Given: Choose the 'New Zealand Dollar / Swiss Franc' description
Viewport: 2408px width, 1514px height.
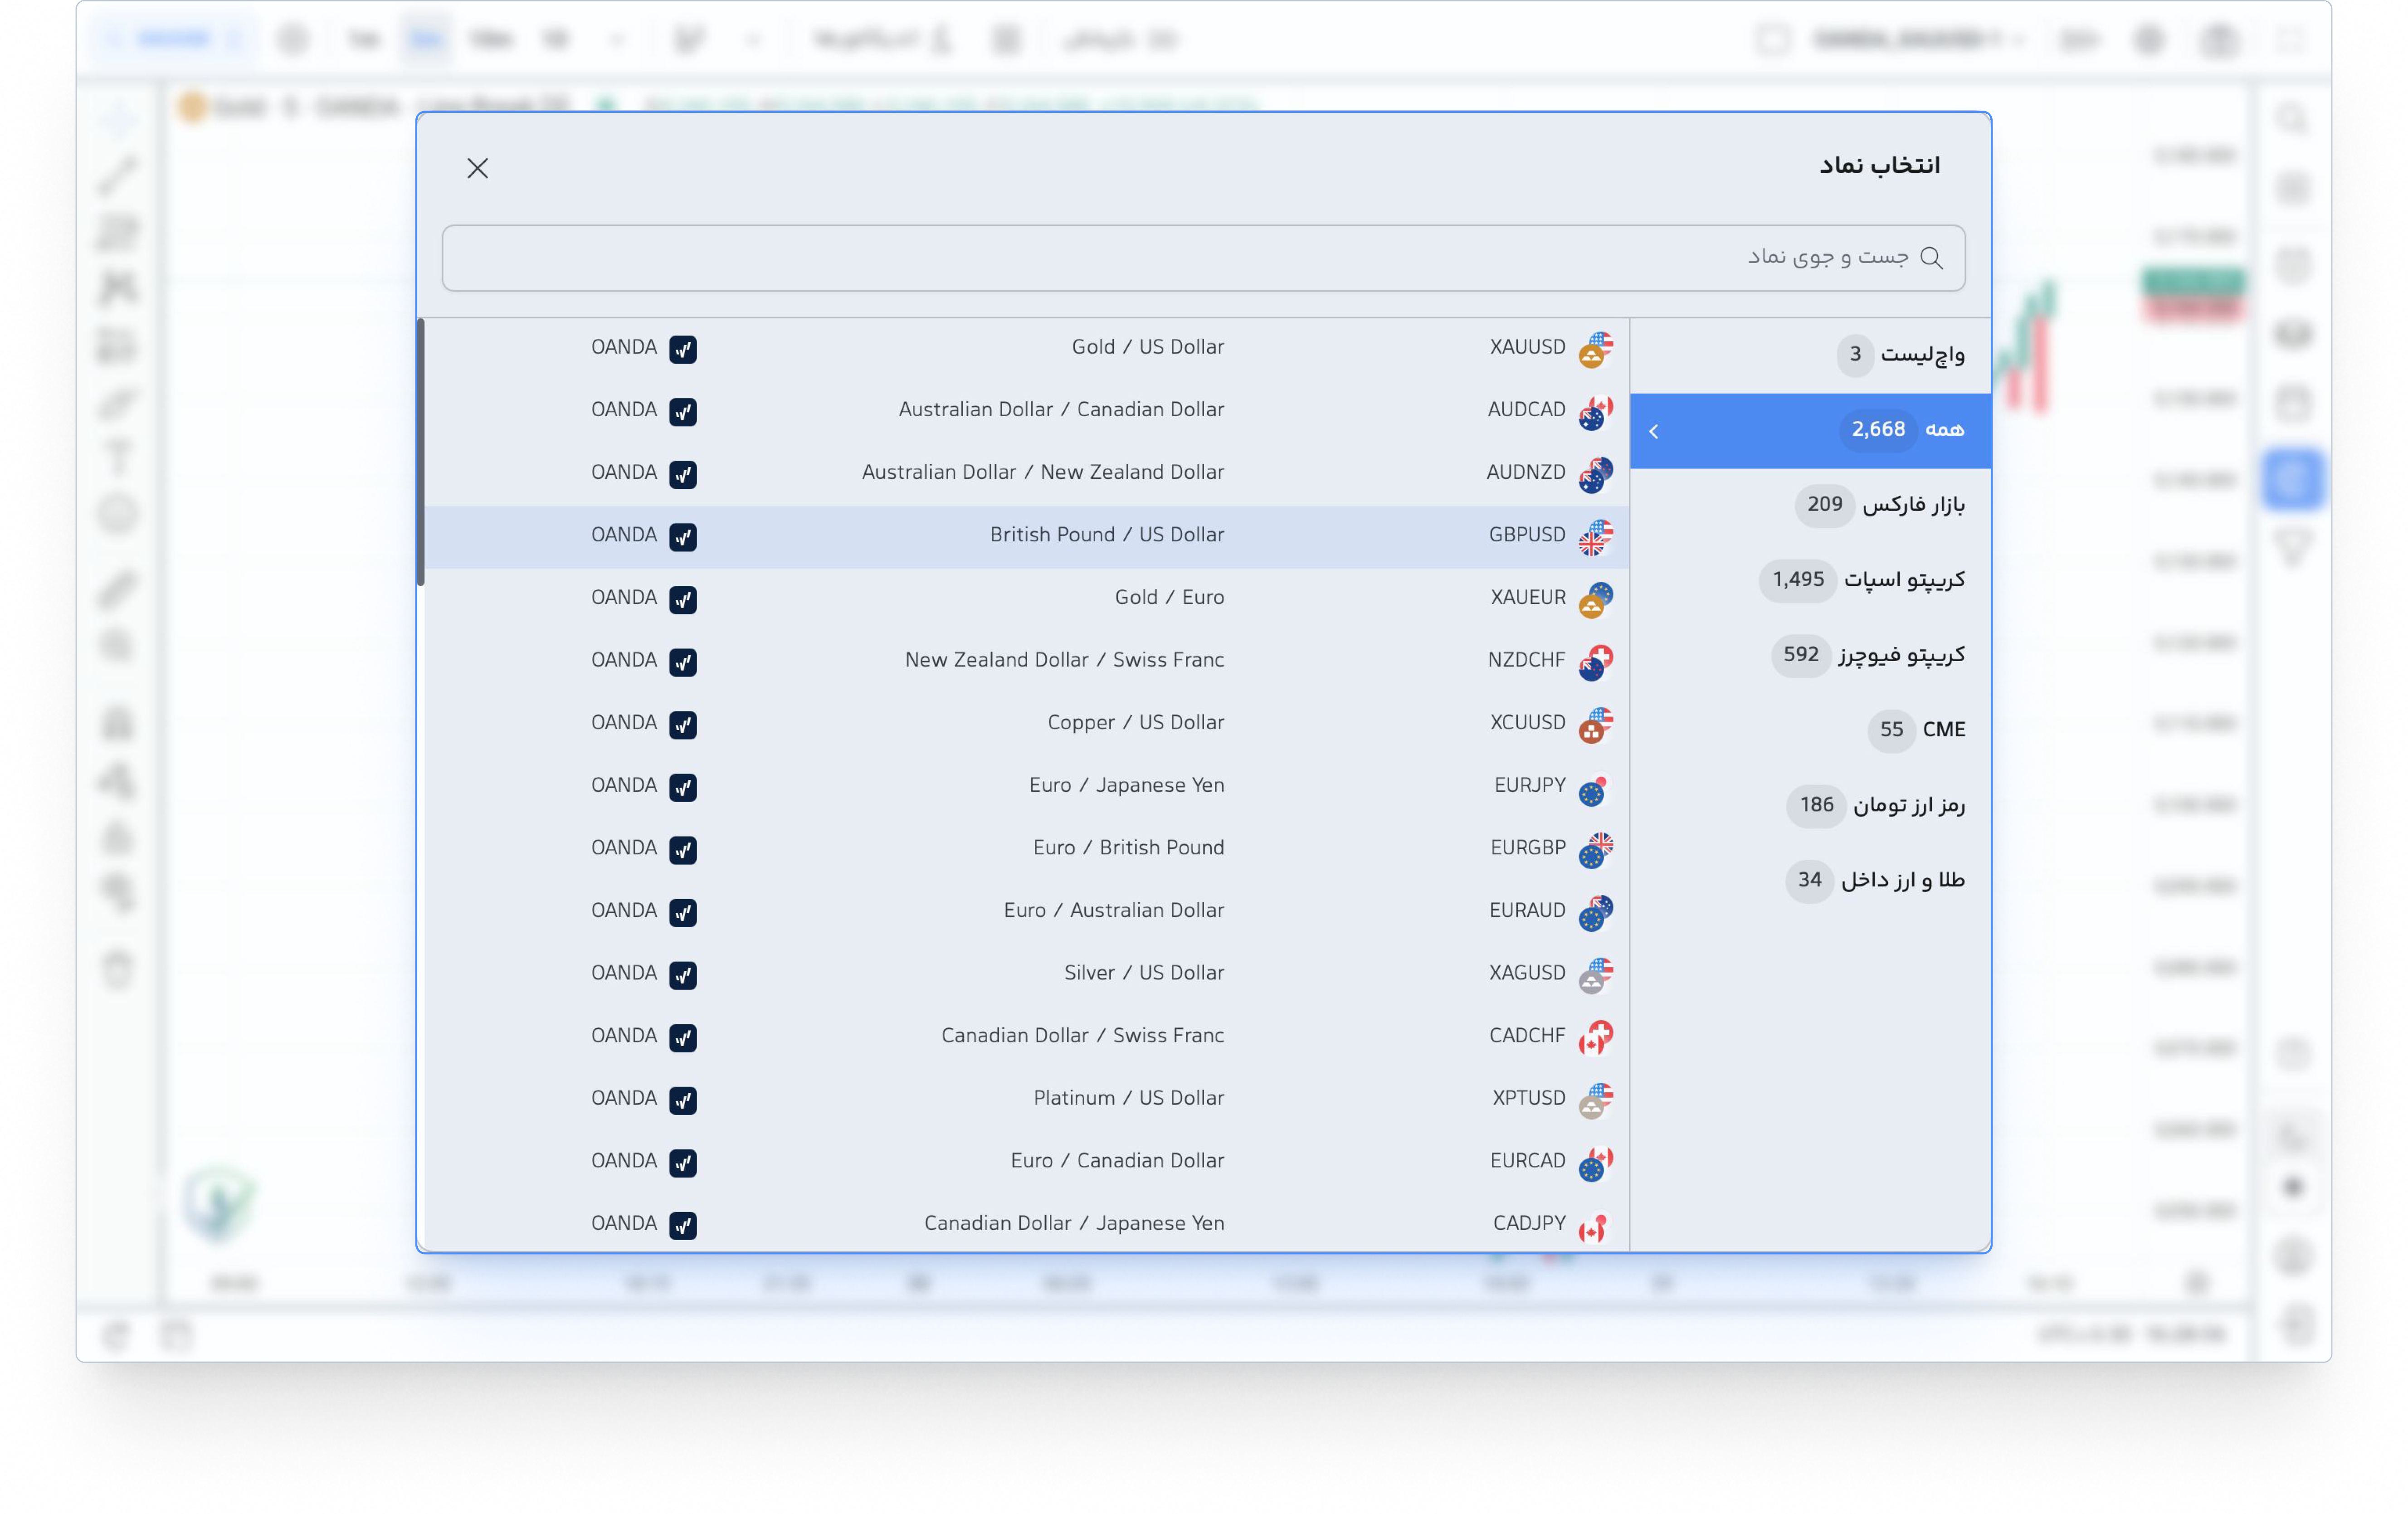Looking at the screenshot, I should point(1064,660).
